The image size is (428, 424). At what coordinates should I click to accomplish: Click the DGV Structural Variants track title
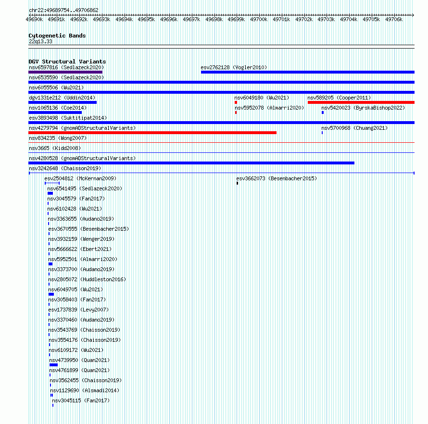[67, 62]
